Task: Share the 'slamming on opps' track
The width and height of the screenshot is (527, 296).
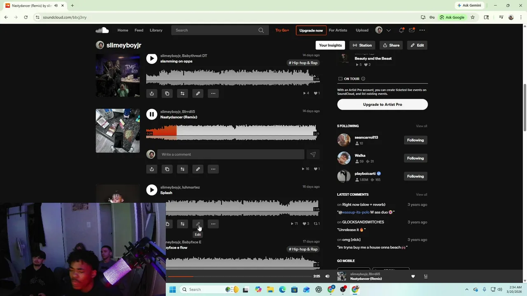Action: click(x=152, y=93)
